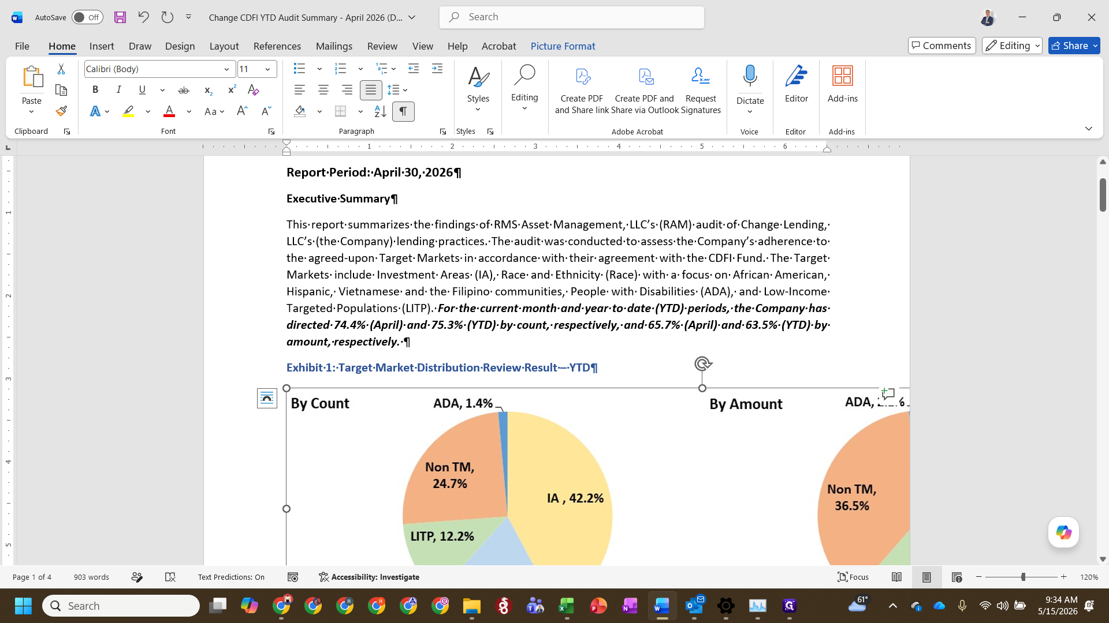1109x623 pixels.
Task: Switch to Review tab
Action: [x=382, y=46]
